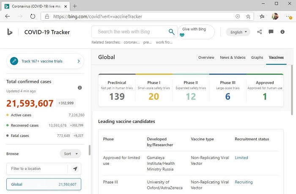Add page to favorites with star icon

click(248, 16)
